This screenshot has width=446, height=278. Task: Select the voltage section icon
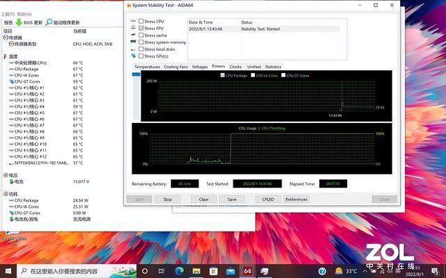[x=6, y=175]
